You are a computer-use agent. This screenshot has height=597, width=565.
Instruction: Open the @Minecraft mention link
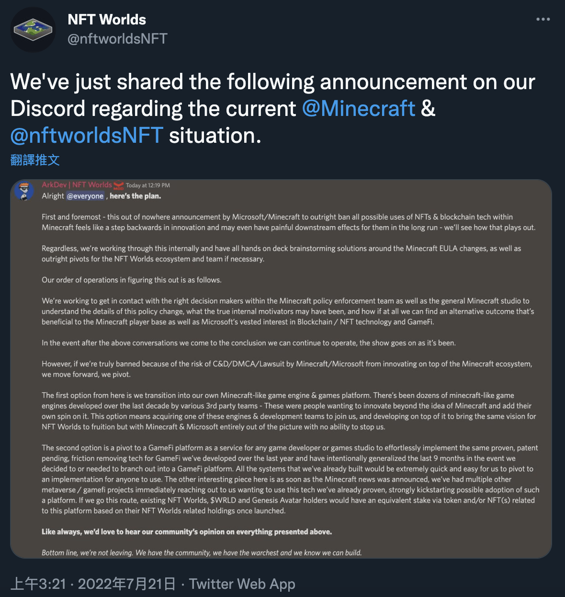[359, 109]
